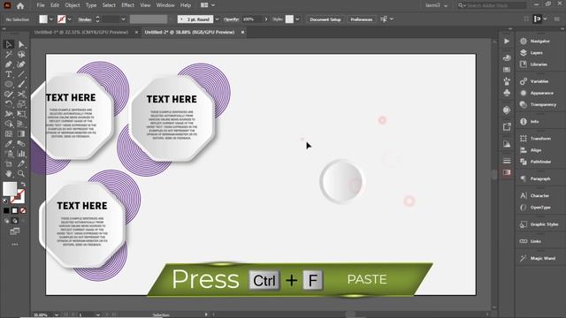Set paint mode to Color

(6, 210)
